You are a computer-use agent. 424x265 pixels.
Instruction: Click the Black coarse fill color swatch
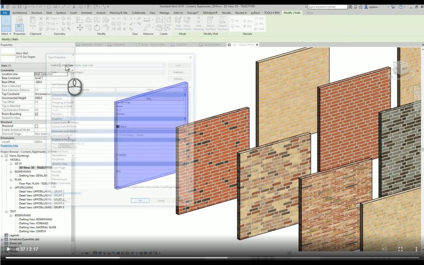[x=118, y=127]
